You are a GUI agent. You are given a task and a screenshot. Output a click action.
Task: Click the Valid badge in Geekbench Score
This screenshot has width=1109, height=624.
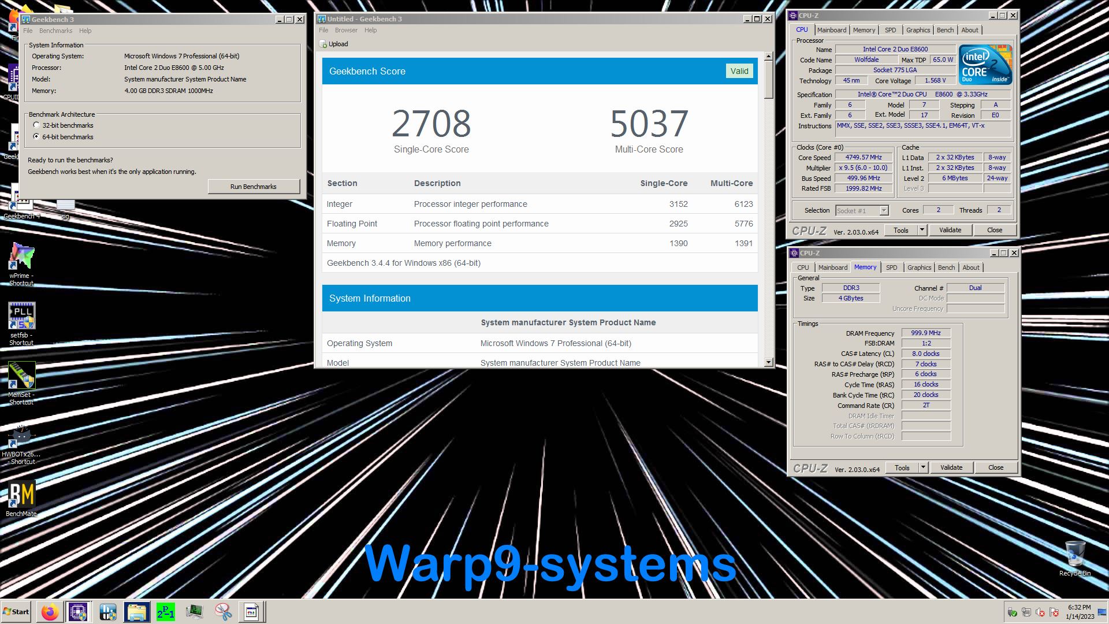coord(739,71)
